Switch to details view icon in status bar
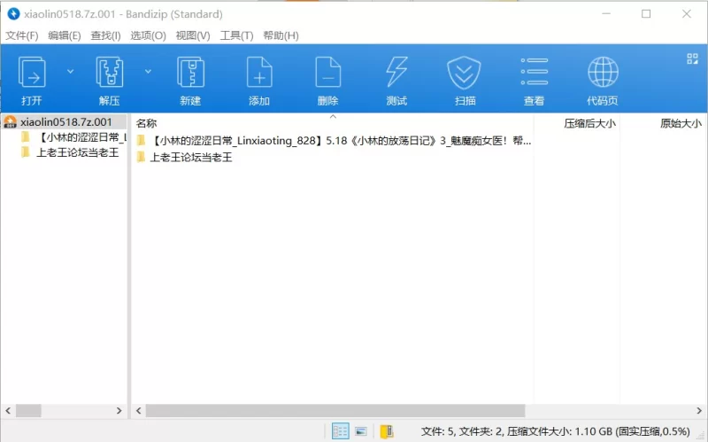 point(340,431)
